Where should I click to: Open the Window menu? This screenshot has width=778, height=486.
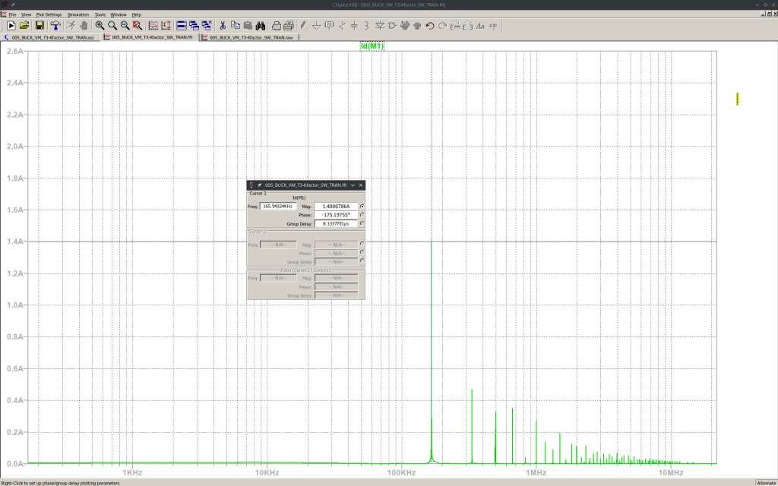[118, 14]
